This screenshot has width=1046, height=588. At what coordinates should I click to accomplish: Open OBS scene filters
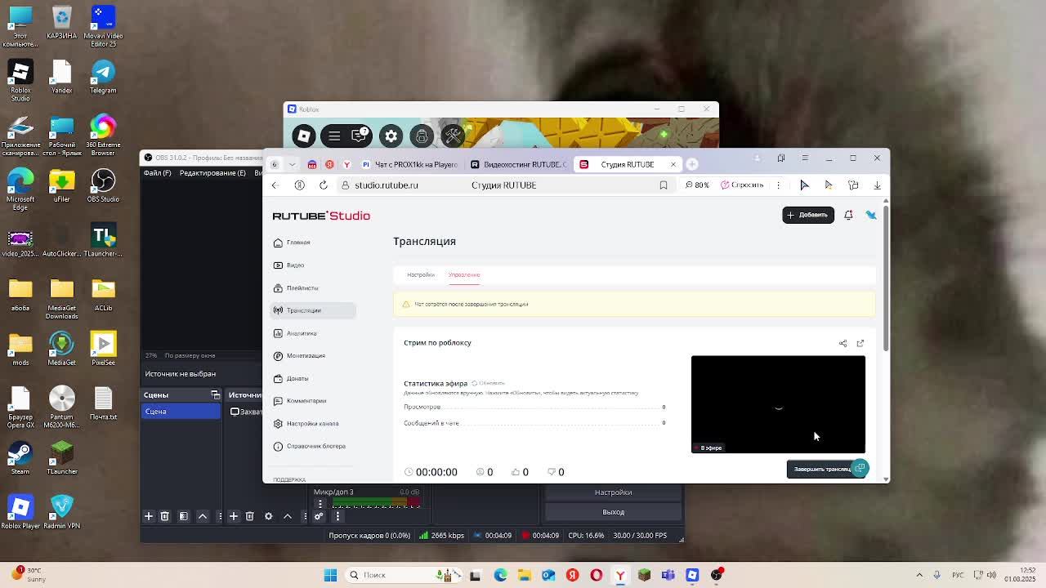(184, 516)
